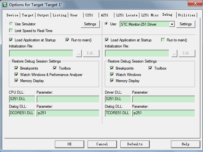
Task: Switch to the C251 tab
Action: (91, 15)
